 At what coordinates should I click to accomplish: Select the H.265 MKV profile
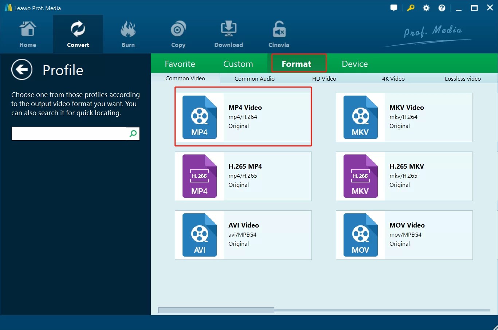tap(404, 176)
